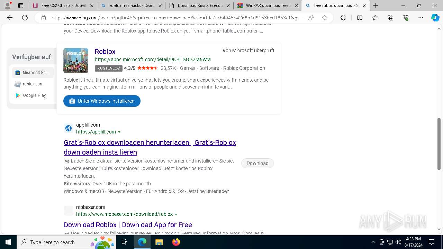Open the Roblox Microsoft Store title link
Image resolution: width=443 pixels, height=249 pixels.
pos(105,52)
